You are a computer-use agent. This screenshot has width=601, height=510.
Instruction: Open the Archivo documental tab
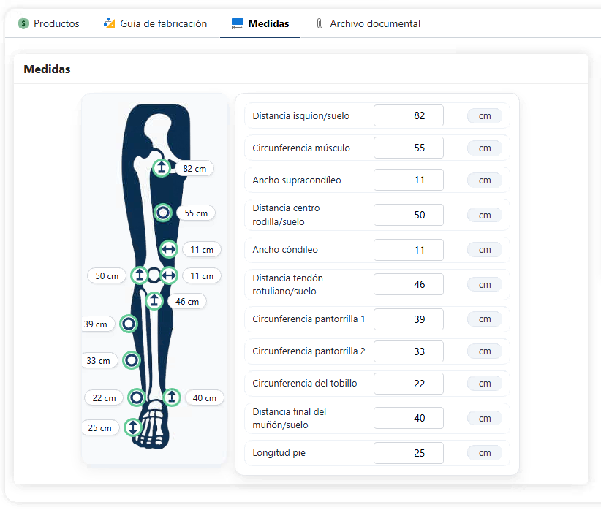(368, 23)
